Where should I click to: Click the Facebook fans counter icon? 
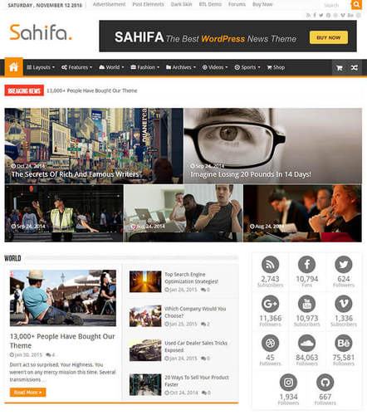pyautogui.click(x=306, y=265)
